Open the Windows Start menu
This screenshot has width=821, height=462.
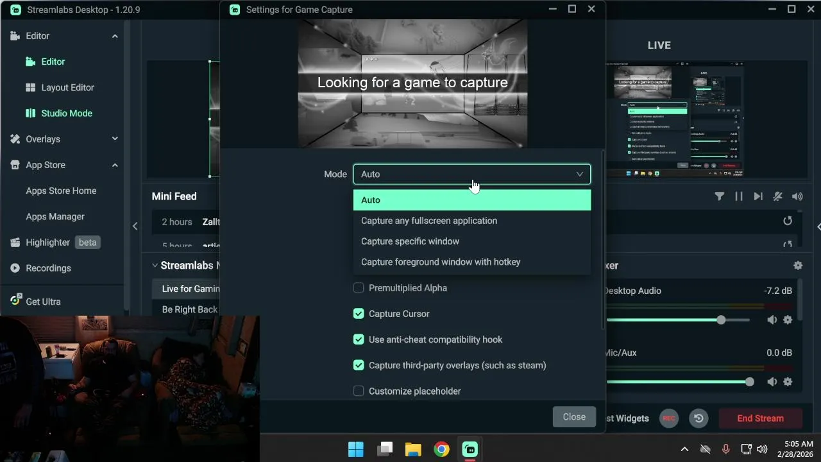[x=356, y=449]
